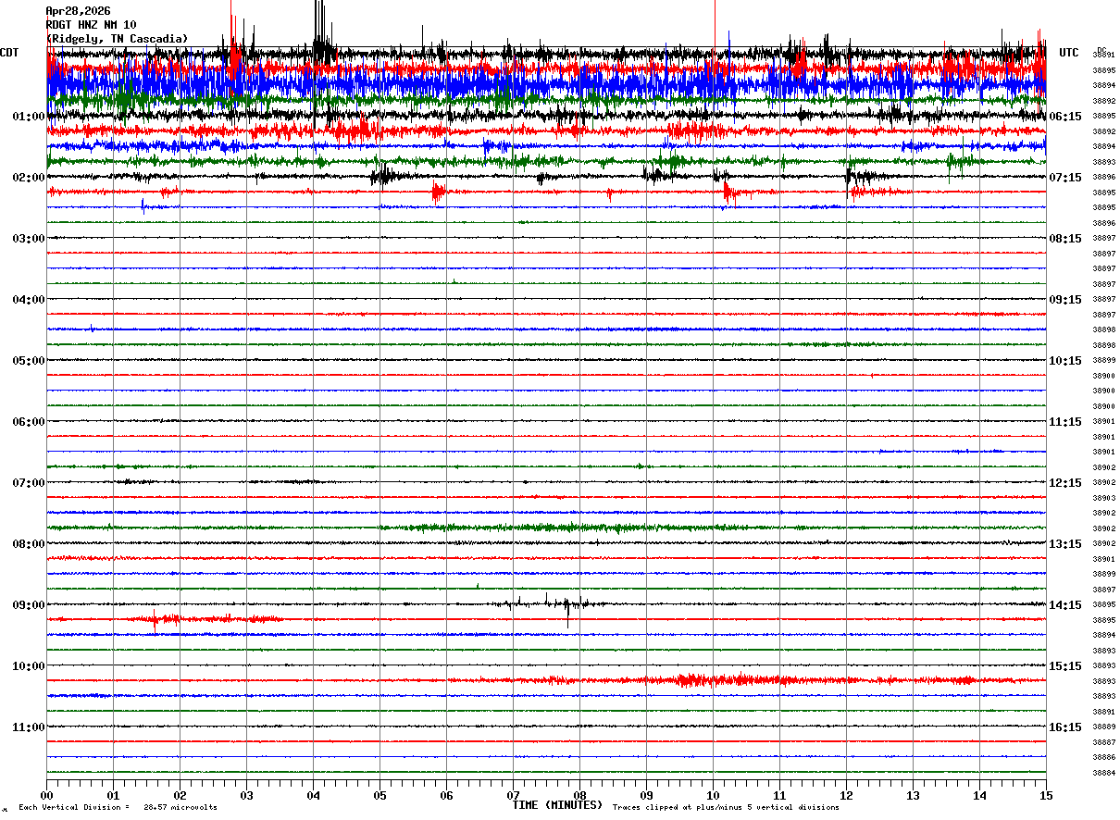Click the 15:15 UTC time label

click(1065, 666)
